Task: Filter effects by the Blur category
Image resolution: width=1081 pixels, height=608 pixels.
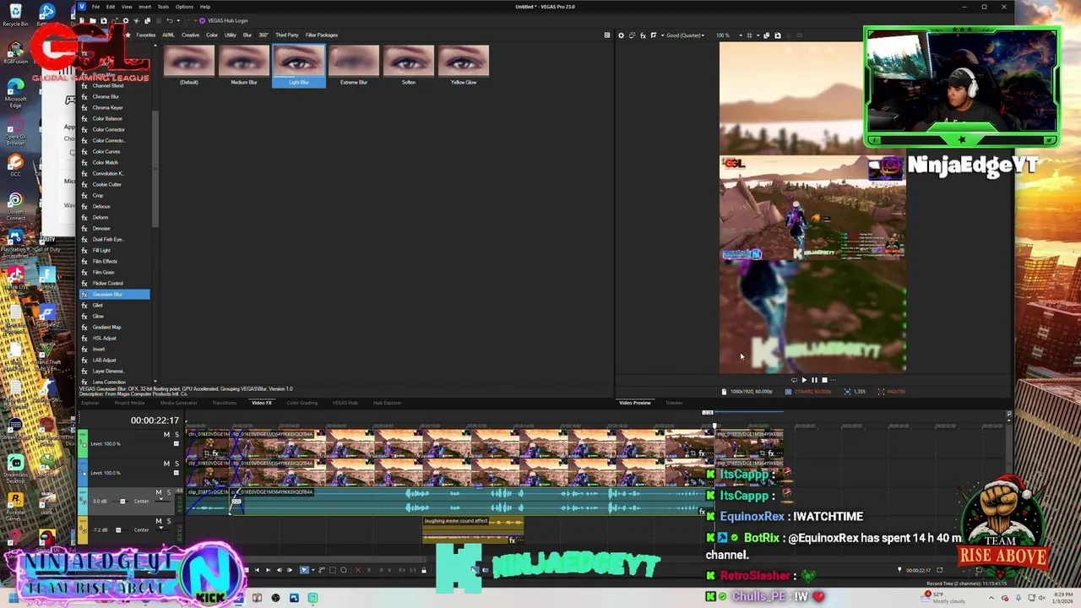Action: (247, 35)
